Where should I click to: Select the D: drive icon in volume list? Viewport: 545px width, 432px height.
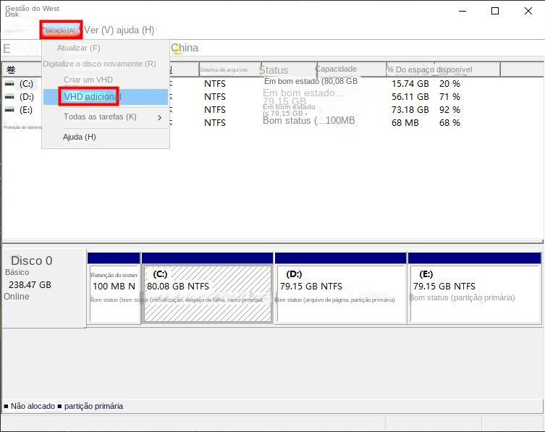click(x=9, y=97)
